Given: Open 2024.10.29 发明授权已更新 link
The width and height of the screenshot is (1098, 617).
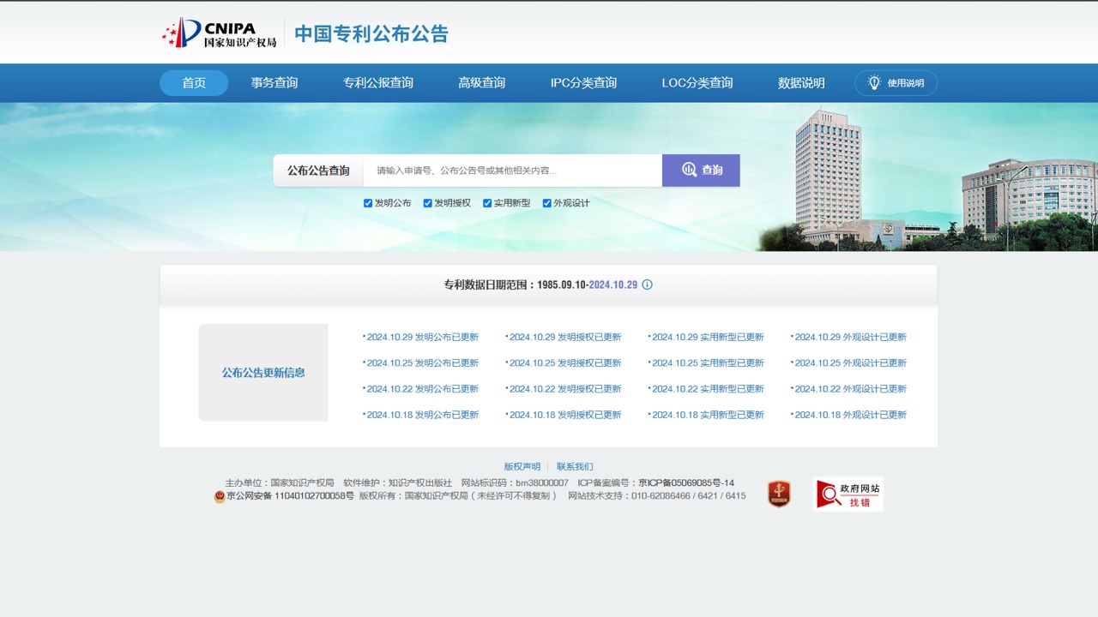Looking at the screenshot, I should pyautogui.click(x=564, y=338).
